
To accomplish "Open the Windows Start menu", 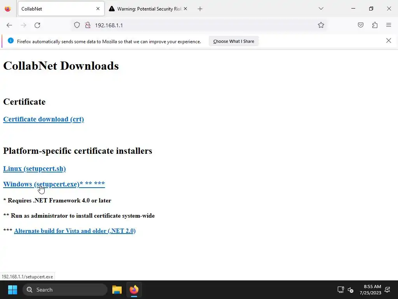I will tap(12, 290).
